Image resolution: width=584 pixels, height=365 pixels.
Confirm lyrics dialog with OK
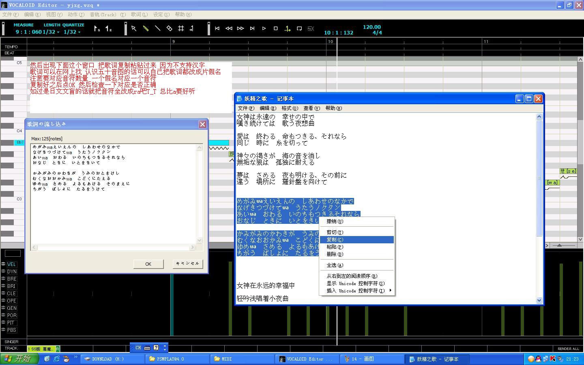[x=148, y=264]
